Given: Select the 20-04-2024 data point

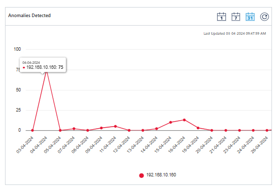Looking at the screenshot, I should 212,131.
